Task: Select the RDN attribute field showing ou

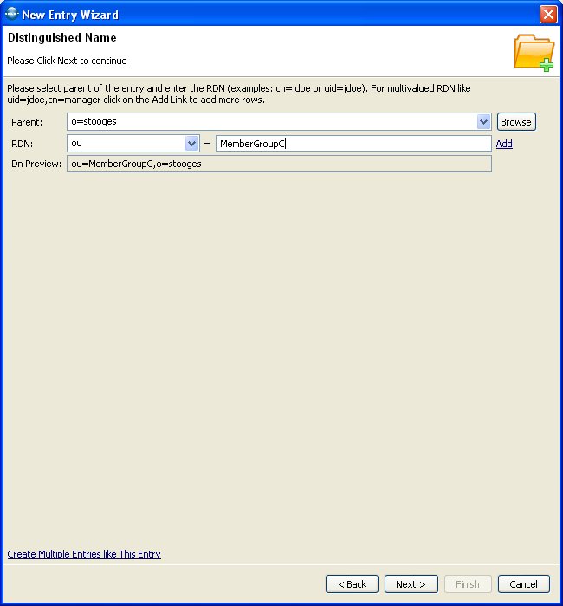Action: coord(126,144)
